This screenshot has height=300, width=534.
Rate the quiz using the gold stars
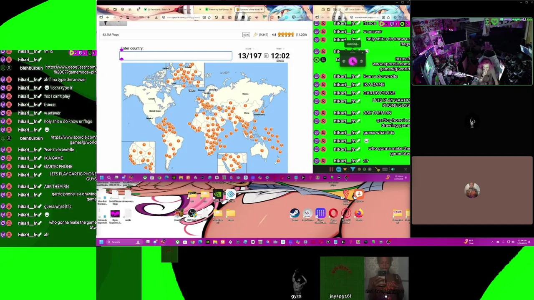tap(286, 35)
